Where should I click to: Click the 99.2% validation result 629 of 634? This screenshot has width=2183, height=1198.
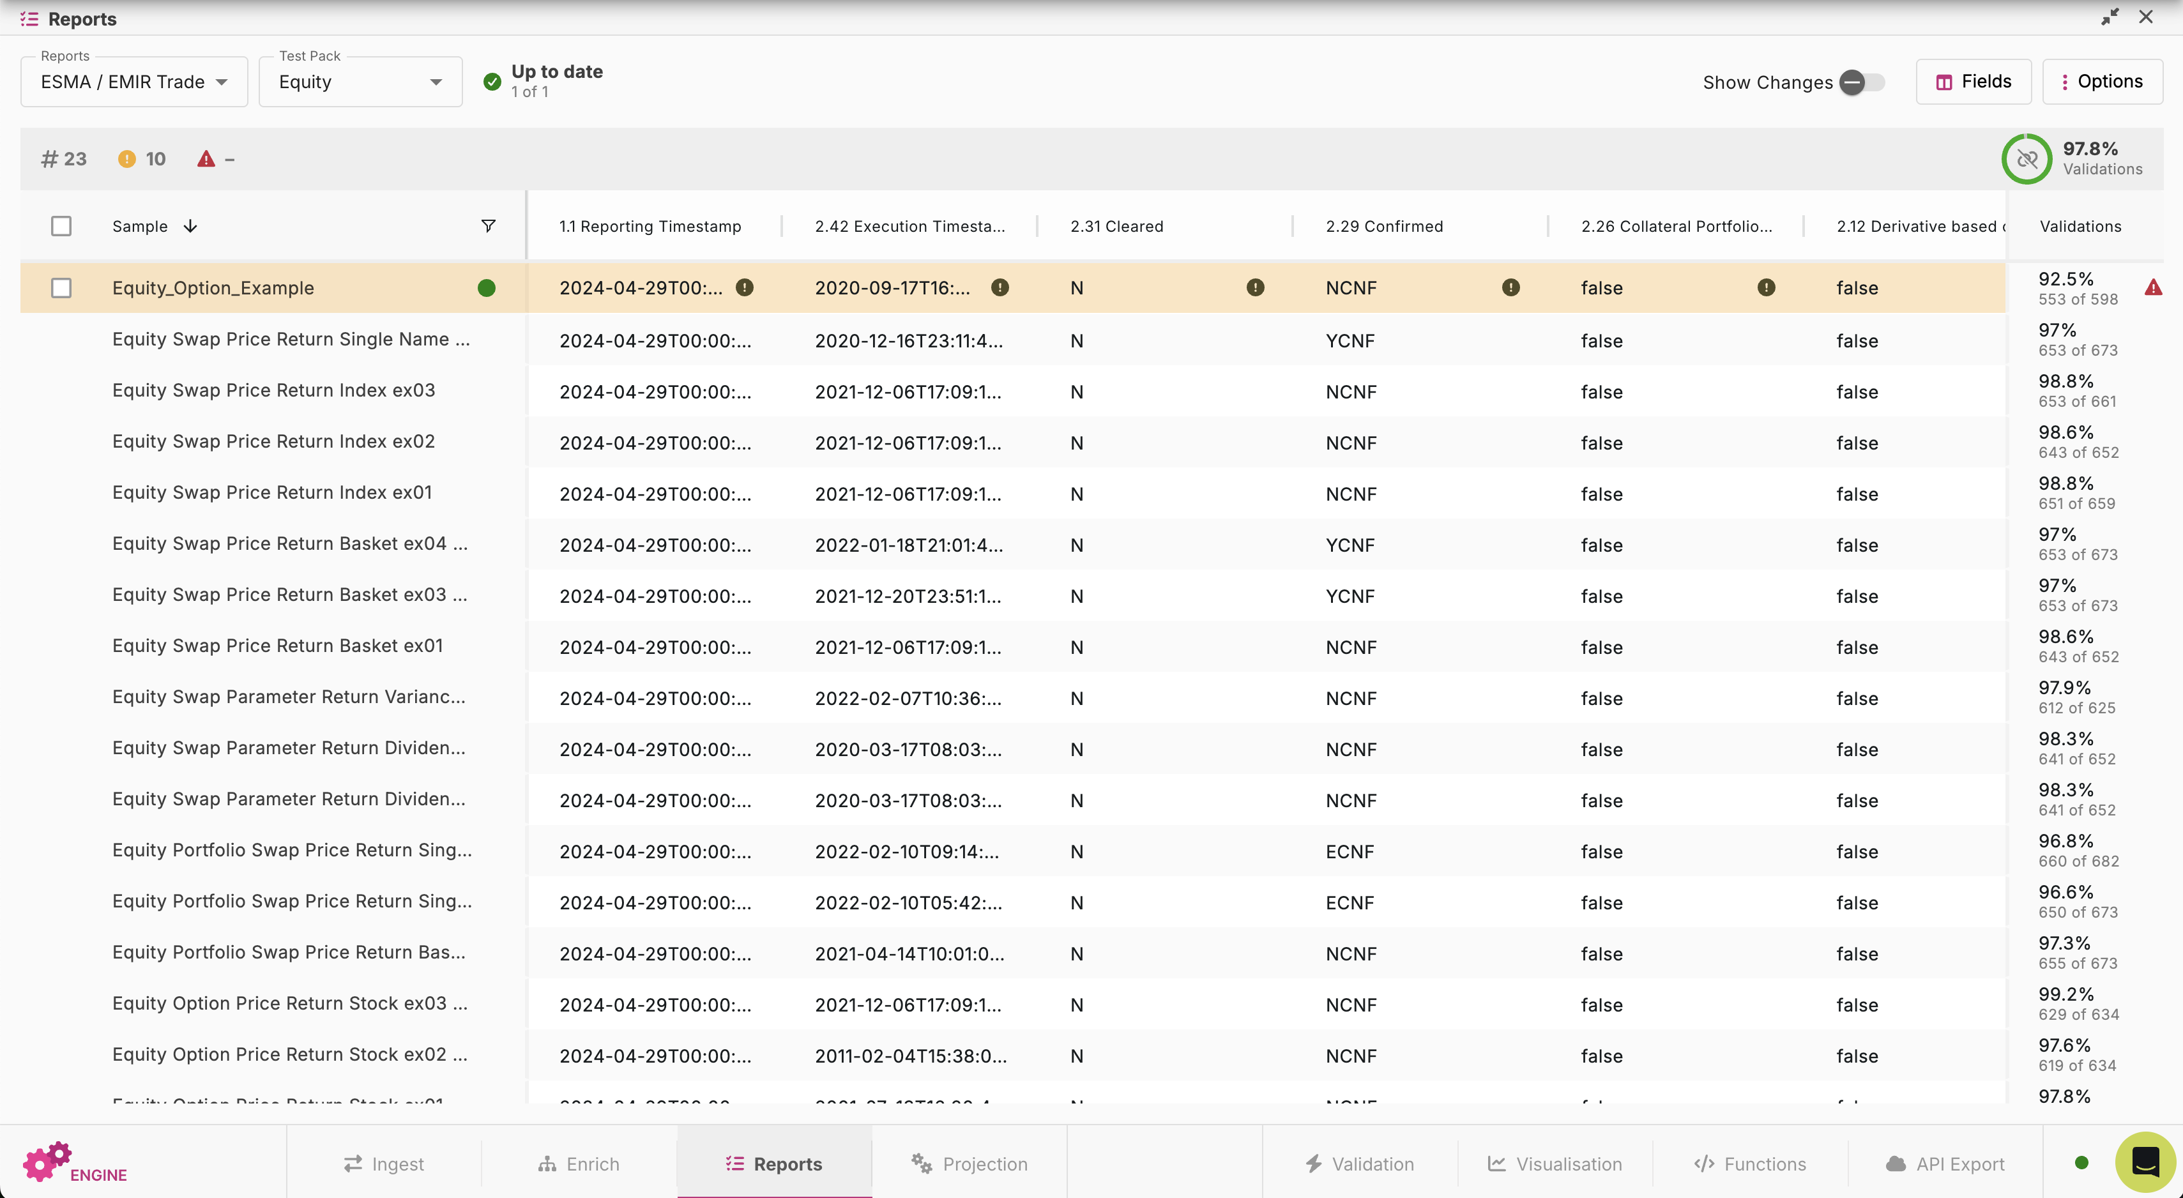(2078, 1004)
